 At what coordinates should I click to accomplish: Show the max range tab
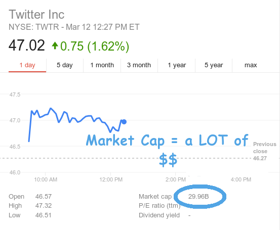(251, 65)
